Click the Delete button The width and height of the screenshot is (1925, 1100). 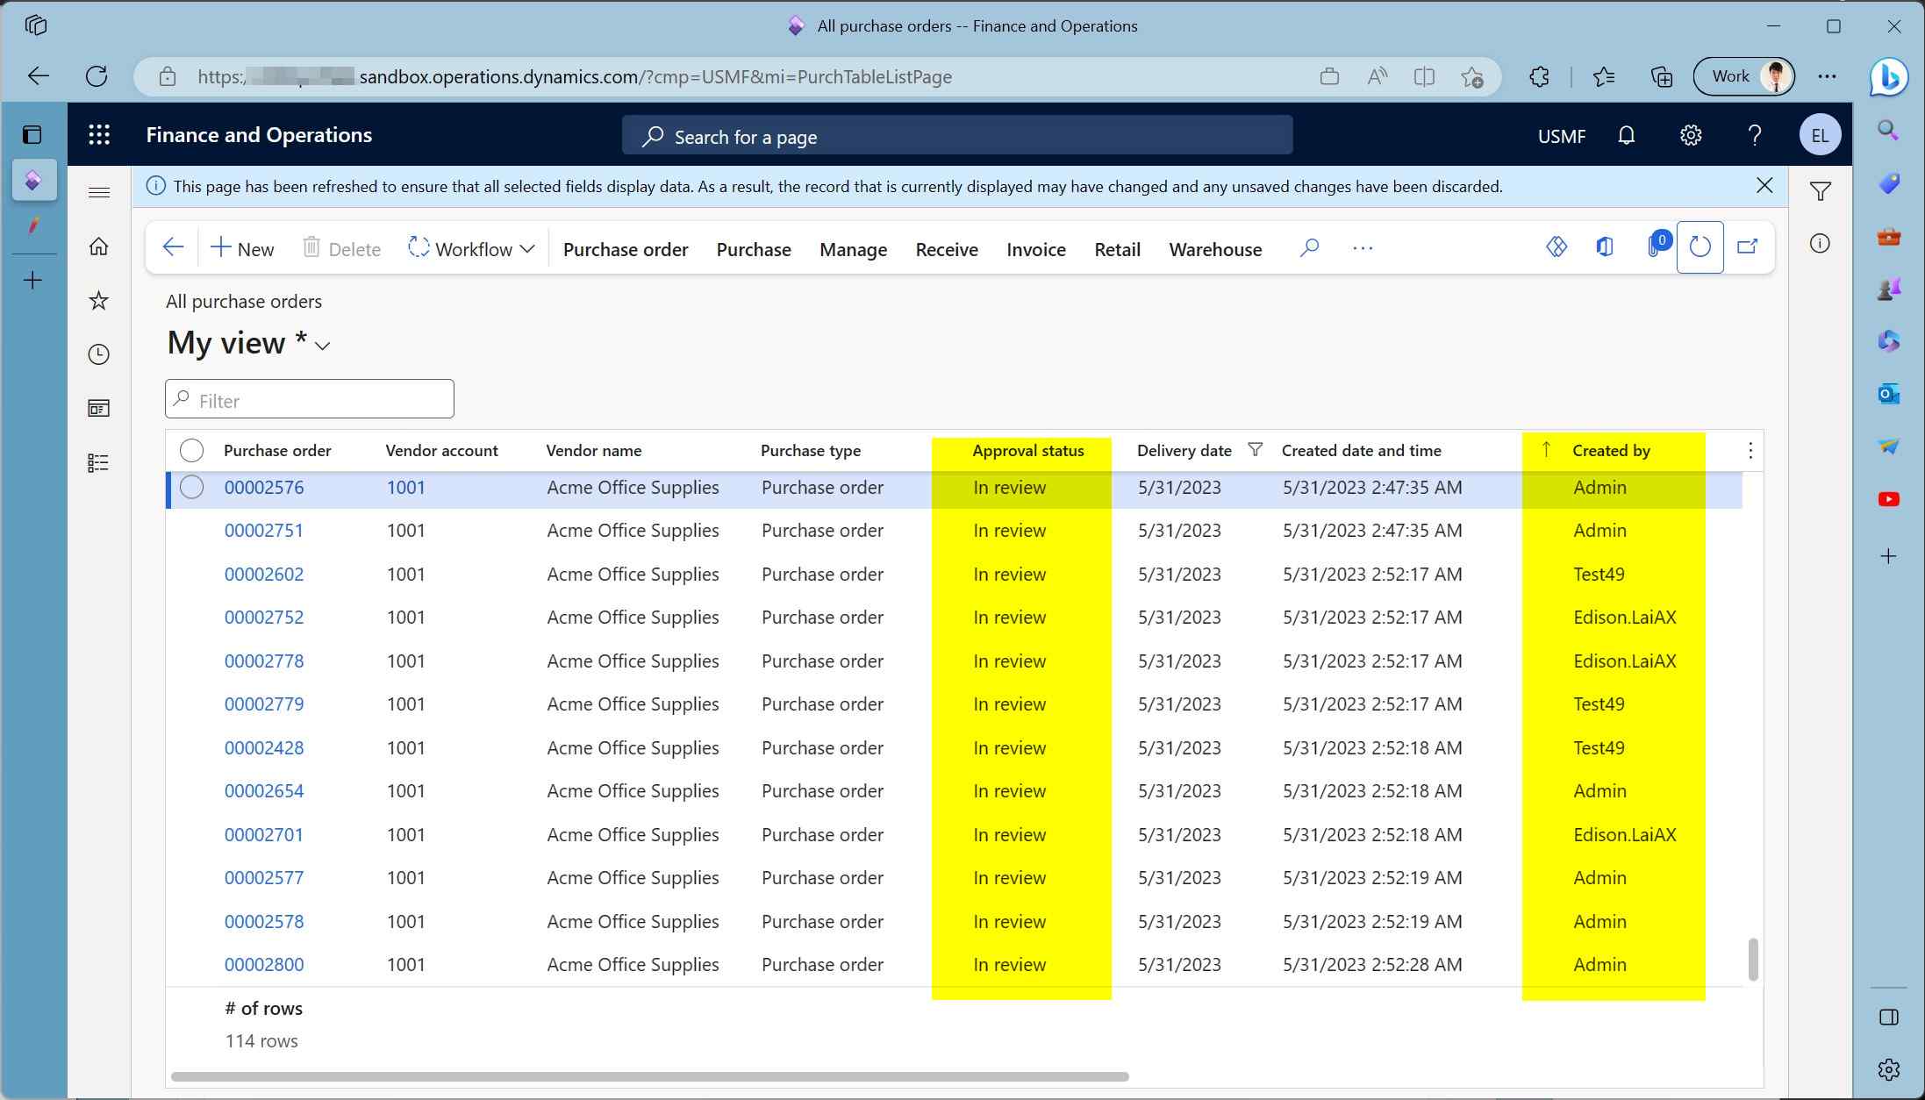click(x=341, y=249)
